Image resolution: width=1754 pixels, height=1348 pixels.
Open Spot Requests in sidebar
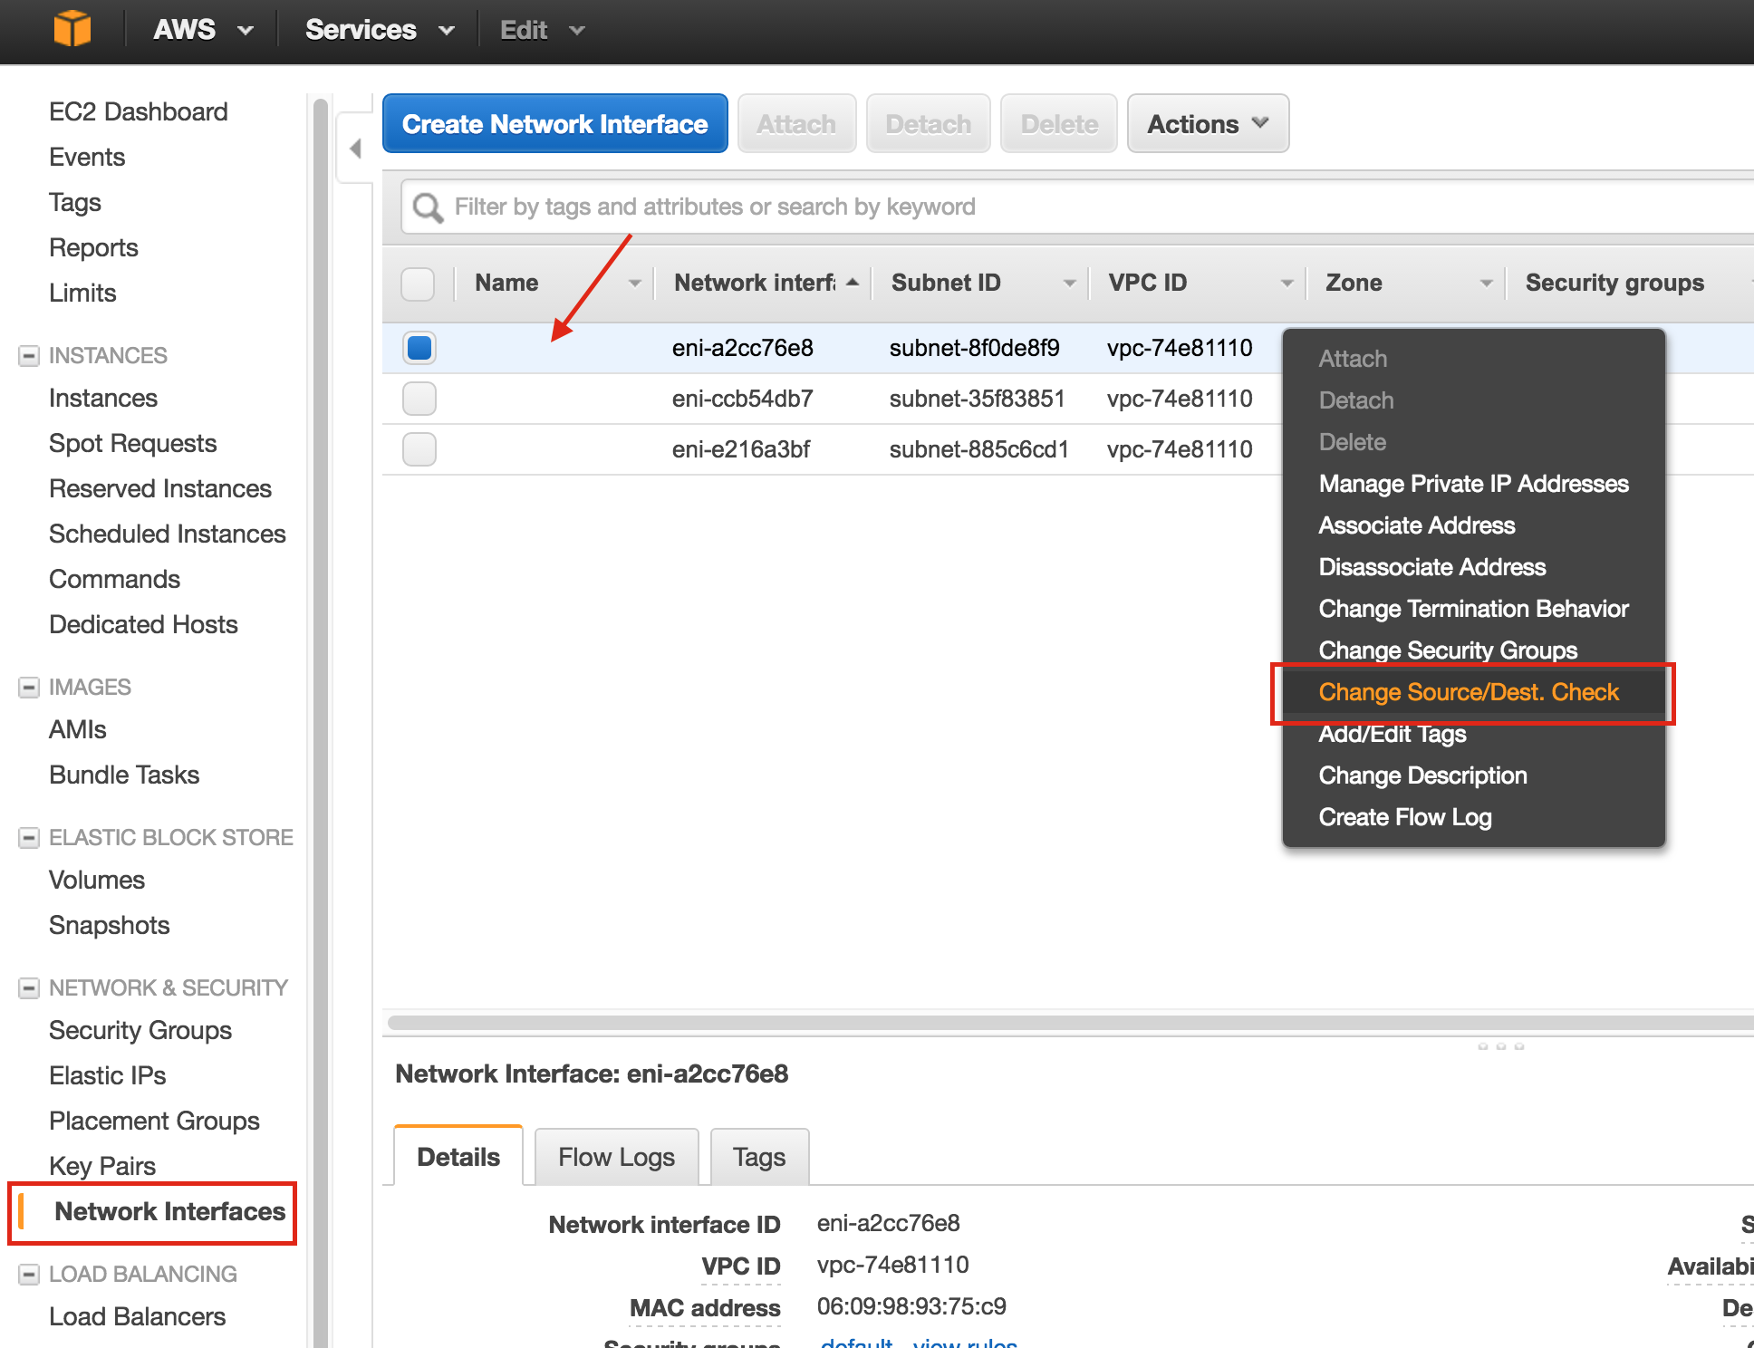(x=133, y=443)
